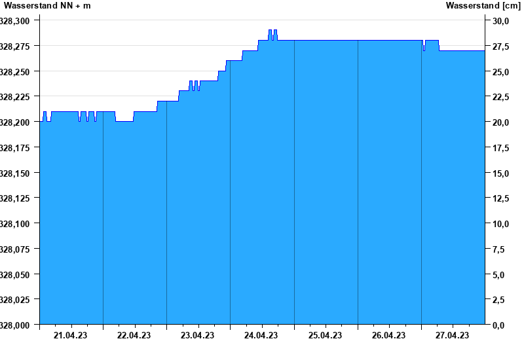Select the 27.04.23 date label

coord(452,335)
